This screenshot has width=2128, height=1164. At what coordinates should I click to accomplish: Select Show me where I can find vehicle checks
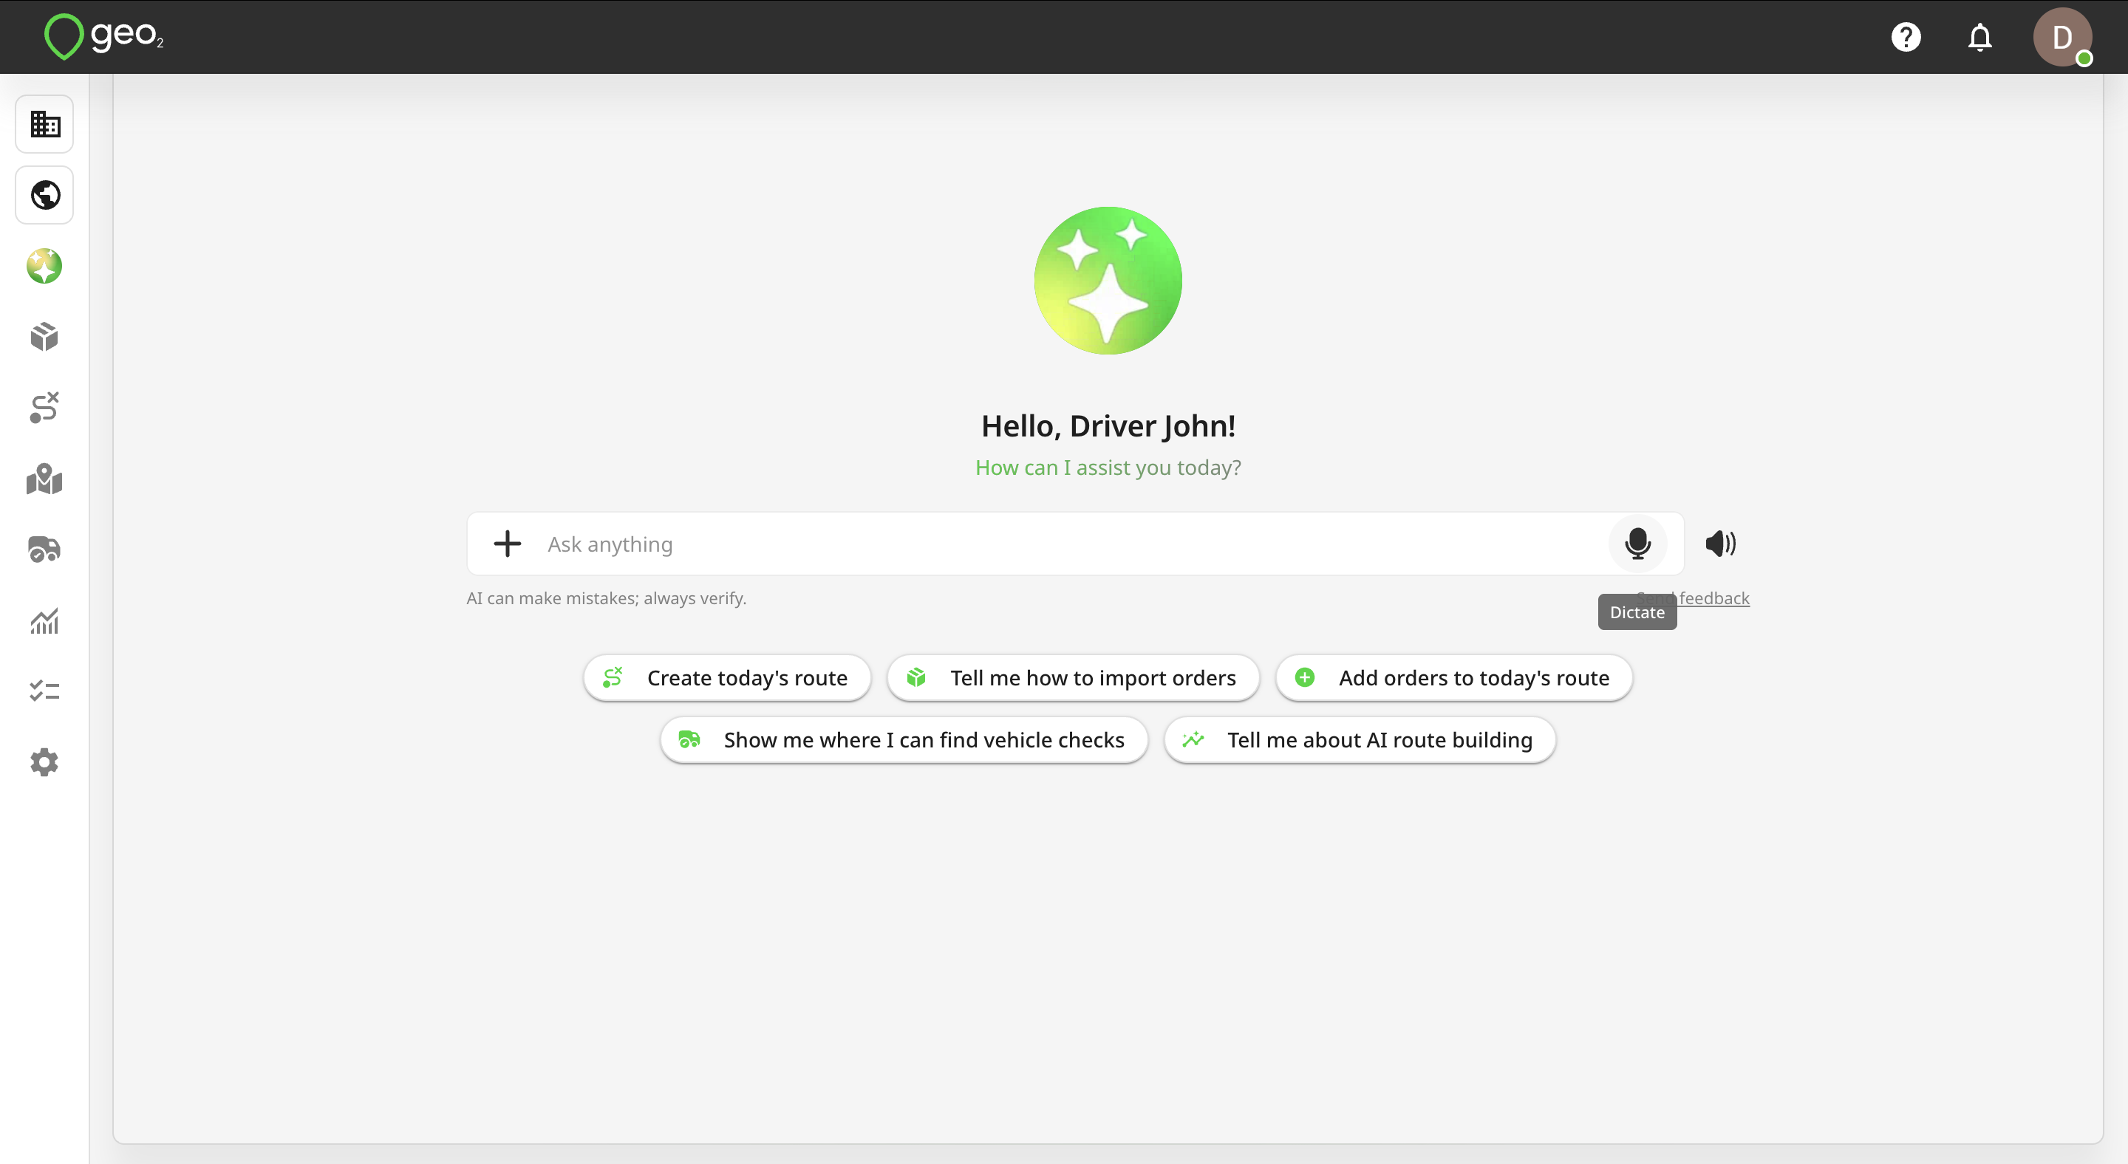[x=904, y=739]
